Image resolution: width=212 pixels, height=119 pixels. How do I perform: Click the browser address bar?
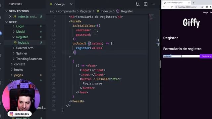click(x=187, y=7)
